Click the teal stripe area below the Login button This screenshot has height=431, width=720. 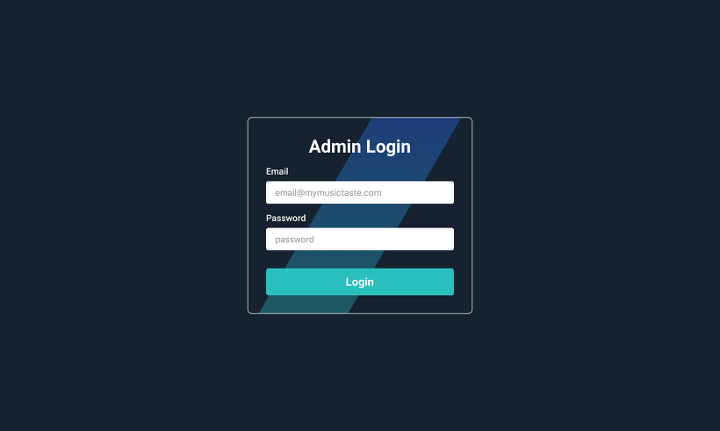(x=307, y=305)
